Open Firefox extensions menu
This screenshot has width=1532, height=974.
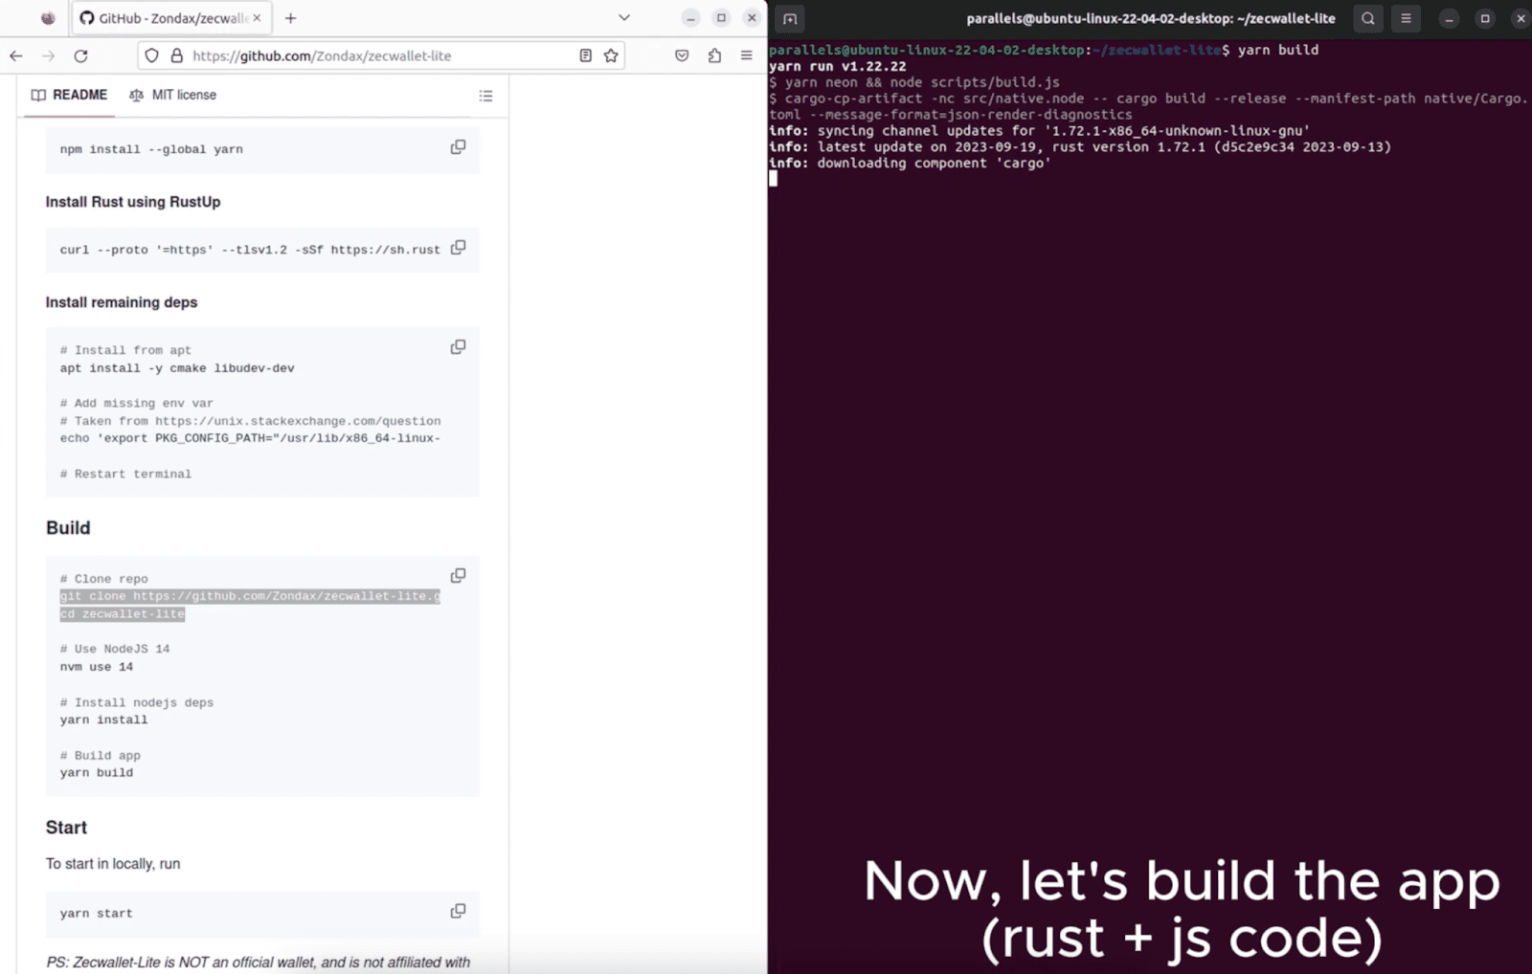point(714,55)
